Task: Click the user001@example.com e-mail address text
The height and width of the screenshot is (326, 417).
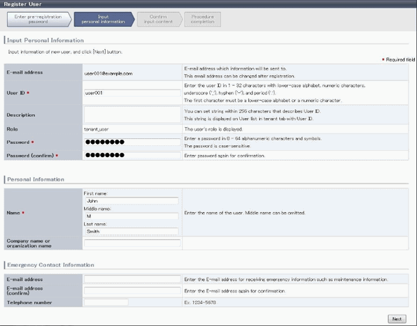Action: pos(108,72)
